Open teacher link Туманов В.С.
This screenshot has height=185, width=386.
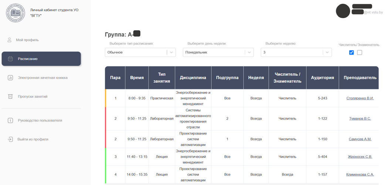[x=360, y=119]
